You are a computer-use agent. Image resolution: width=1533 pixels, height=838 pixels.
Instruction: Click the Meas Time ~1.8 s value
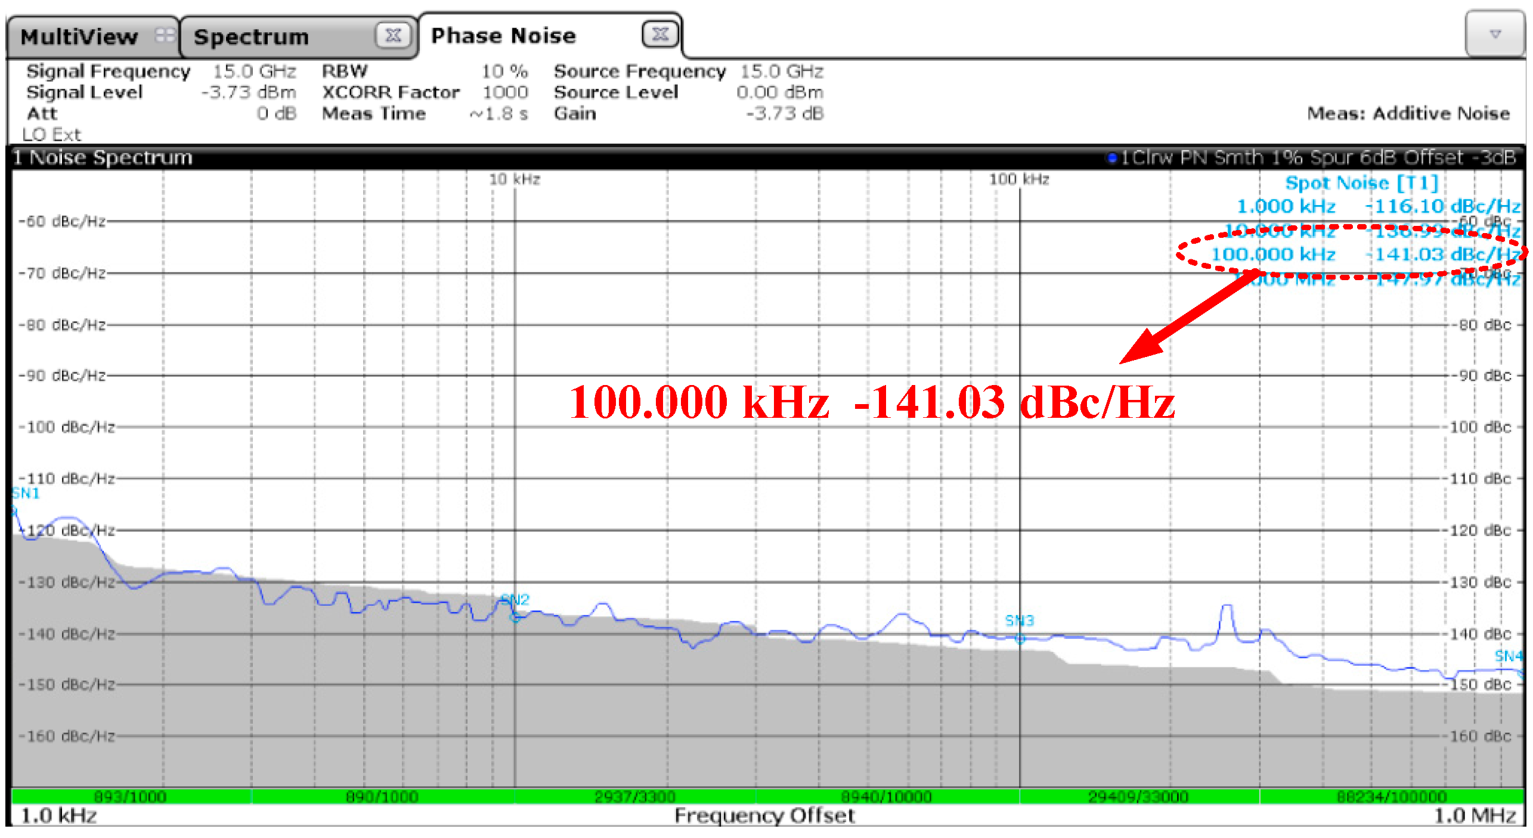498,113
